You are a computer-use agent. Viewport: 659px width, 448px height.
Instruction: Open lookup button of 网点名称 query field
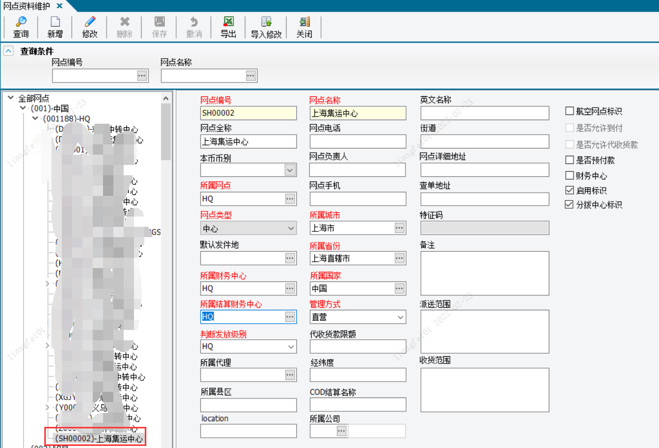250,76
